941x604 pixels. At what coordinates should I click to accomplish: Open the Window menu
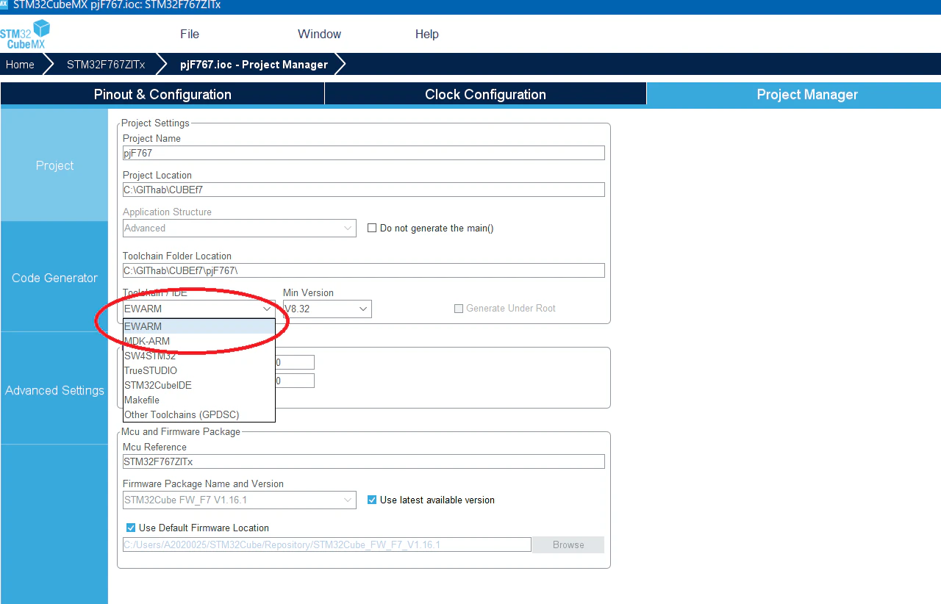pyautogui.click(x=319, y=34)
